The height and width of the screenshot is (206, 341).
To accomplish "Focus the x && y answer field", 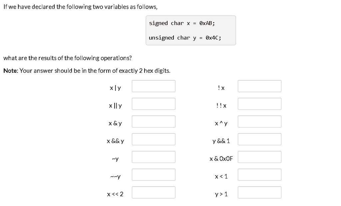I will [x=154, y=139].
